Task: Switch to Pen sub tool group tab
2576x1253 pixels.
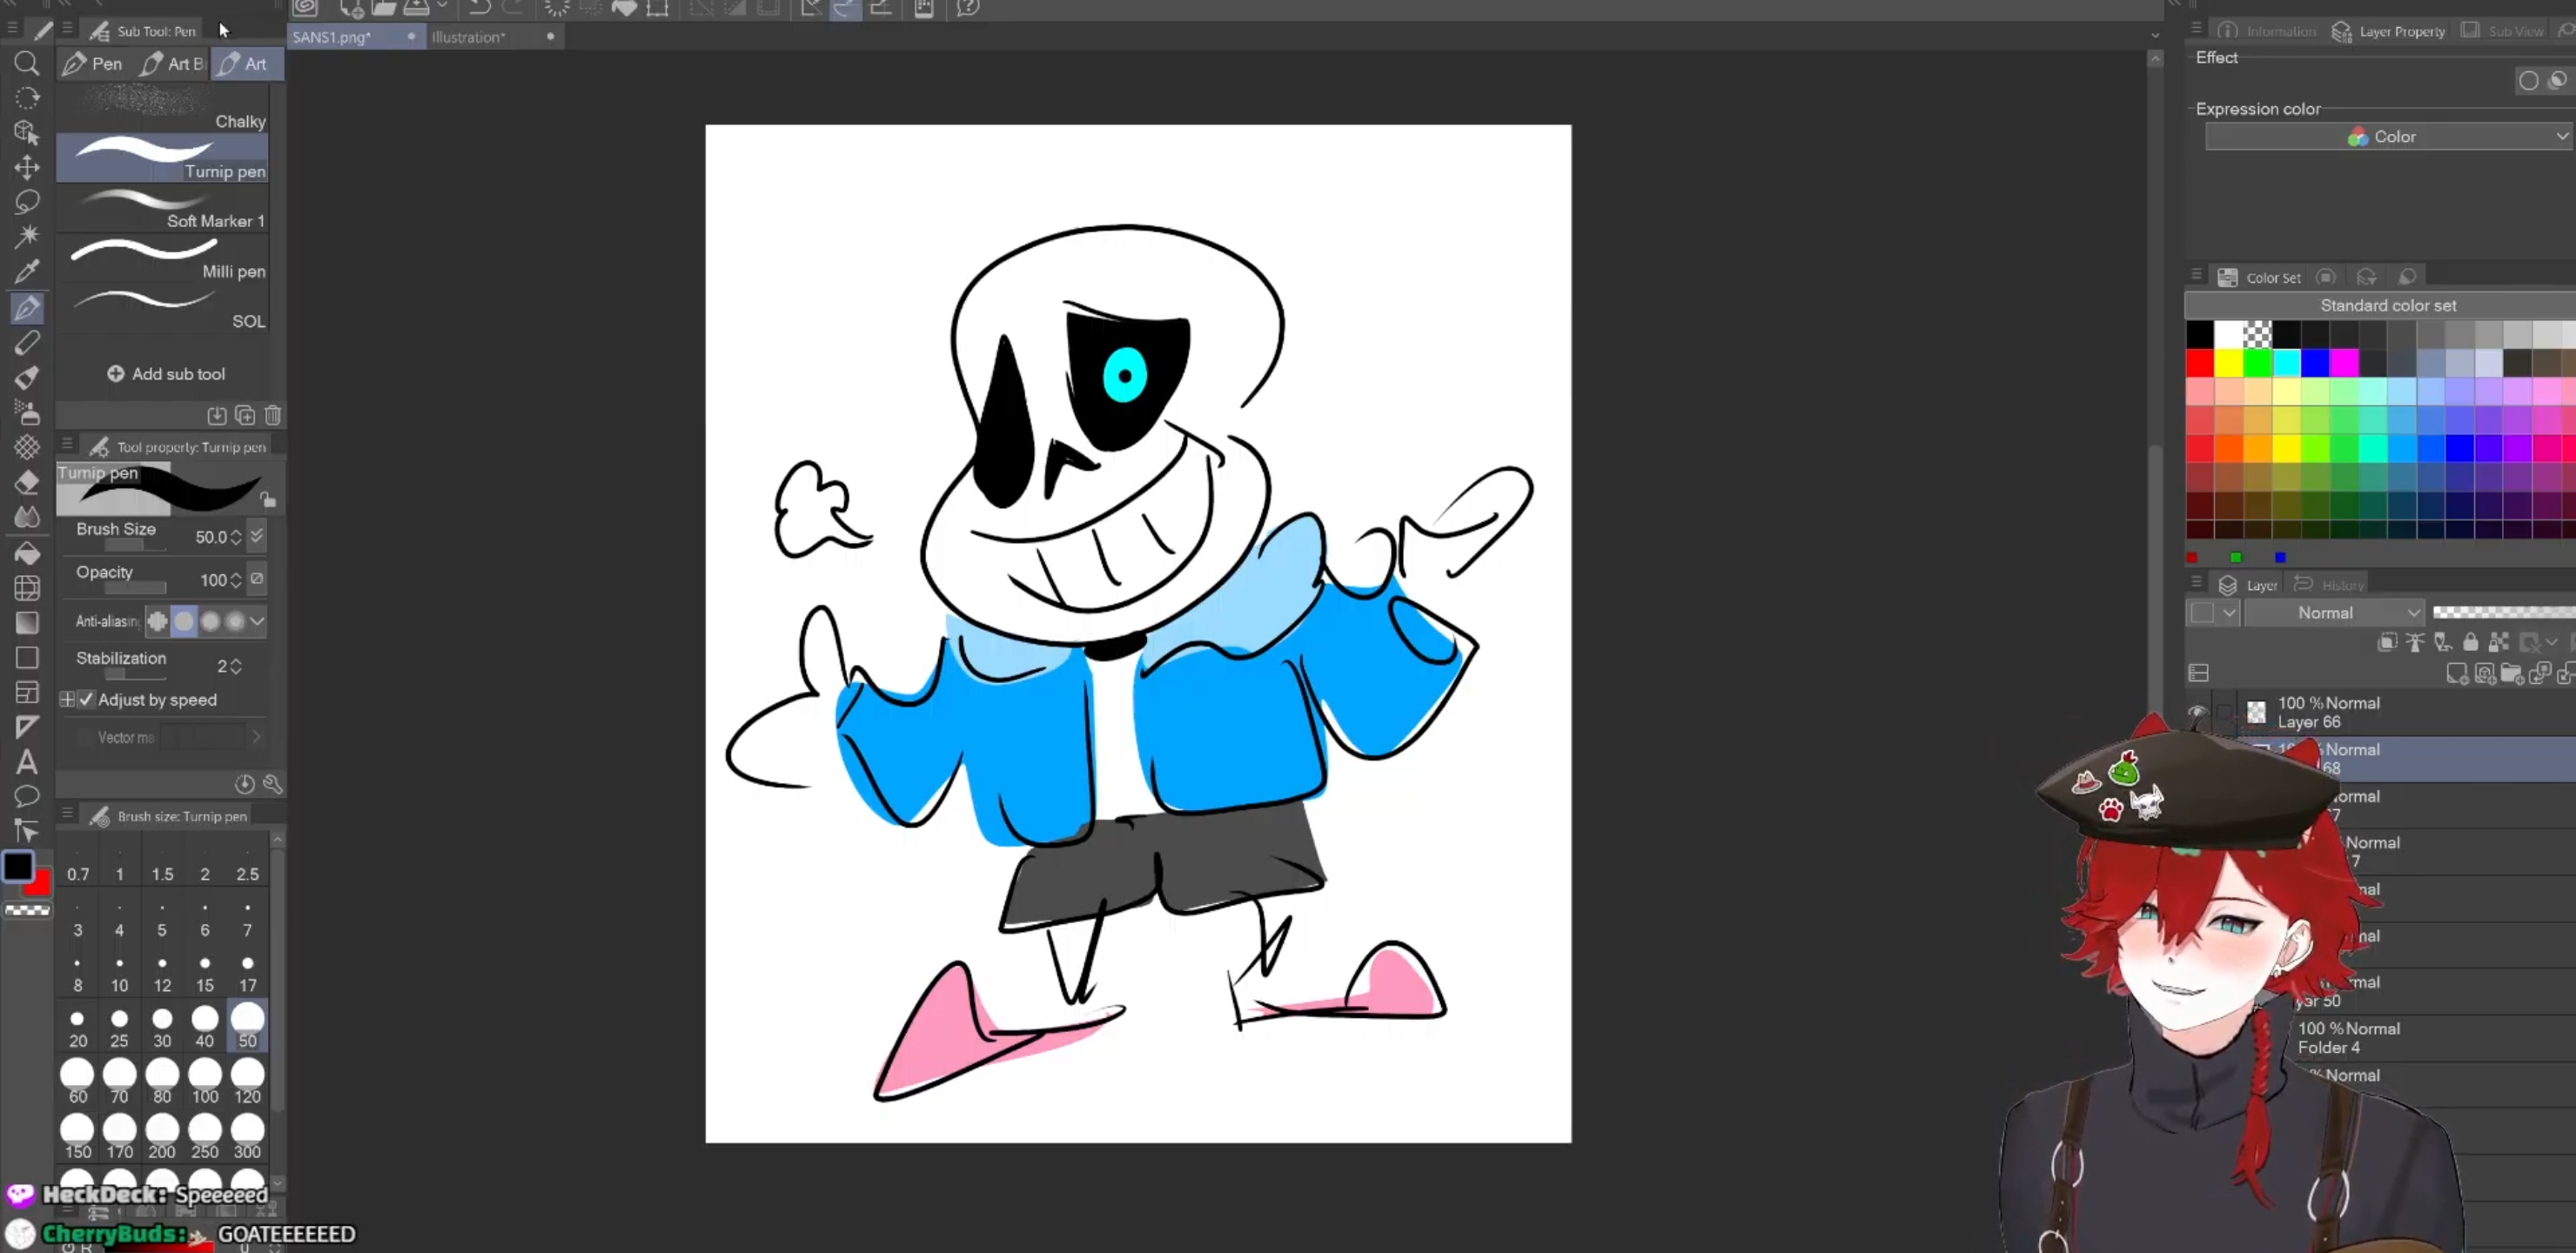Action: 93,64
